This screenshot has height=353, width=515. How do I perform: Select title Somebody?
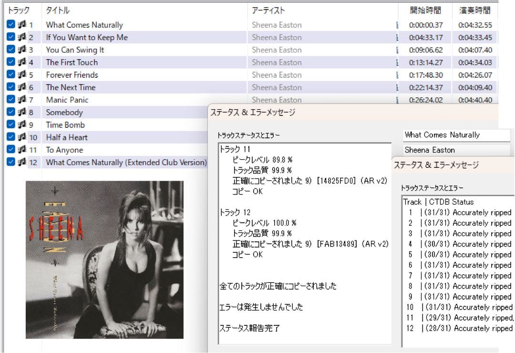point(64,113)
